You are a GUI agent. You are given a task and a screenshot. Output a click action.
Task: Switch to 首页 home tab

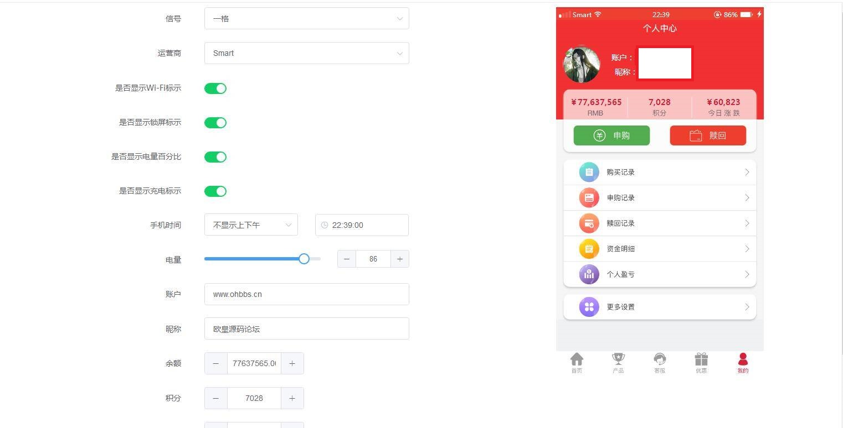pyautogui.click(x=577, y=363)
